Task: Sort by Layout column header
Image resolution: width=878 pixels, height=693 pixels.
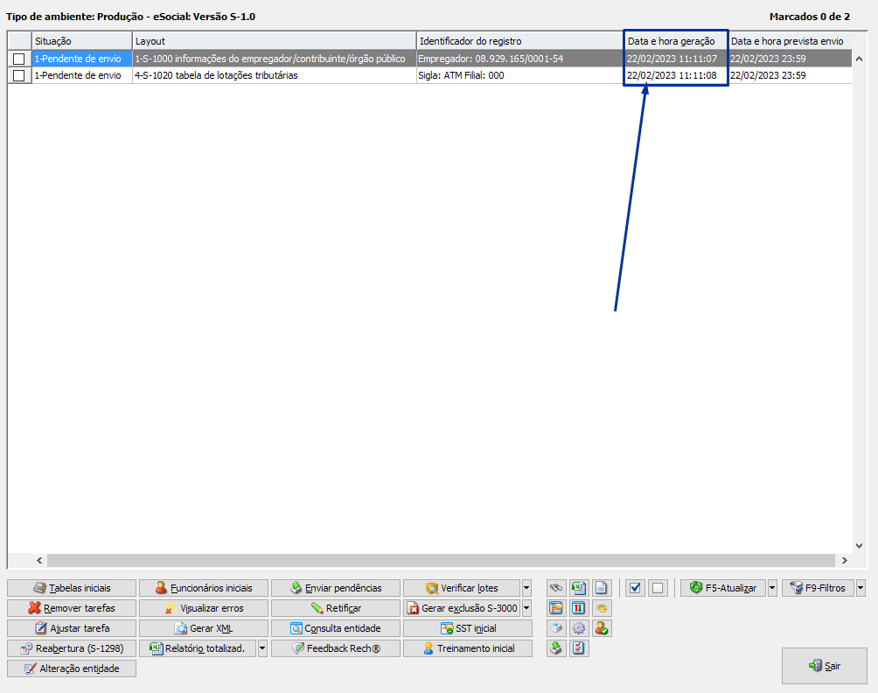Action: point(275,41)
